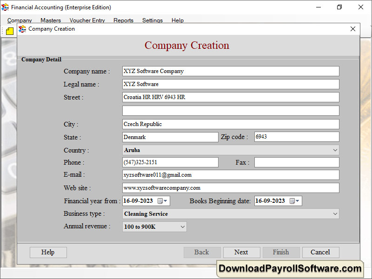Screen dimensions: 372x279
Task: Expand the Financial year from date arrow
Action: 166,201
